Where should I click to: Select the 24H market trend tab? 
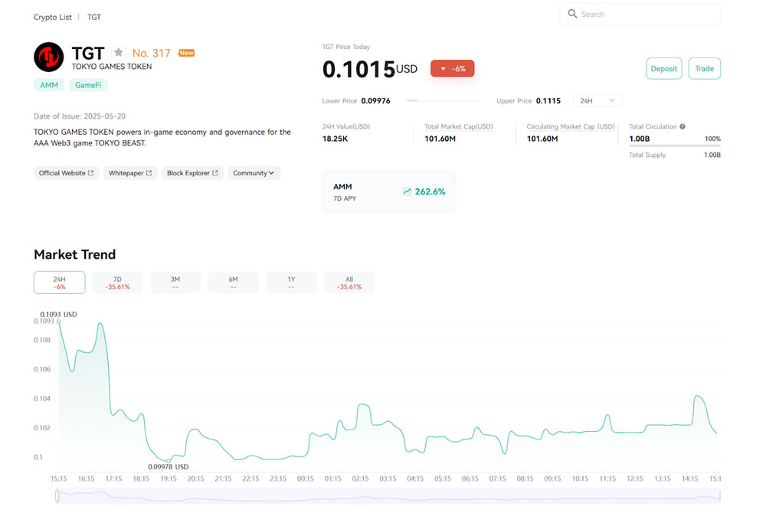click(60, 283)
